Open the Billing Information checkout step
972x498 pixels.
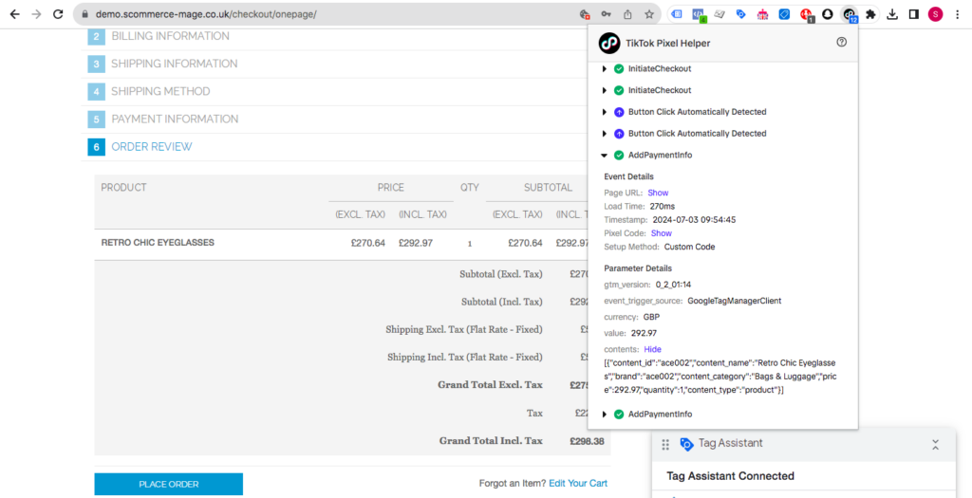tap(170, 36)
